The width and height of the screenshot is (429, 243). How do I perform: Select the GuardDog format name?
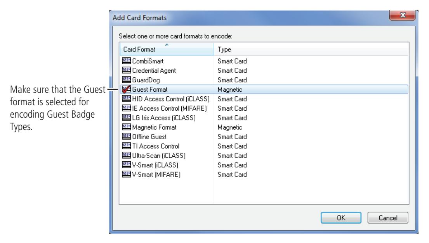click(x=146, y=80)
